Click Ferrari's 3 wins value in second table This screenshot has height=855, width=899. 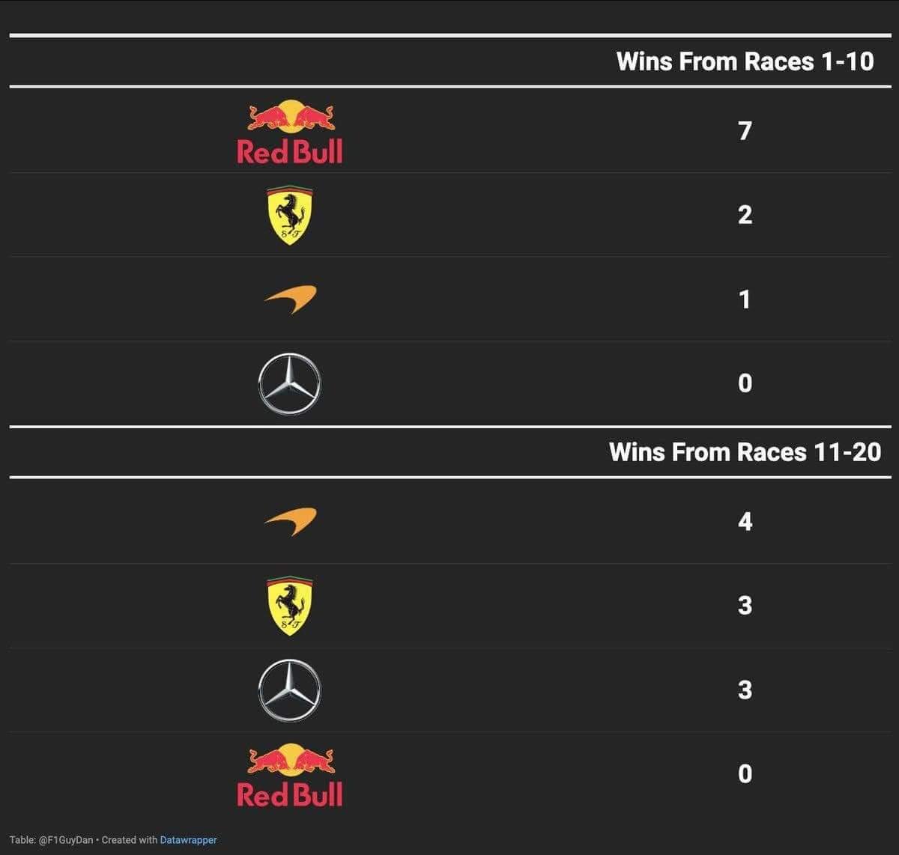(x=745, y=605)
